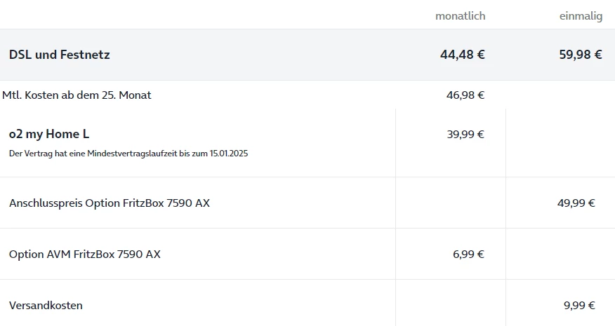615x326 pixels.
Task: Click the 15.01.2025 contract end date
Action: click(x=228, y=154)
